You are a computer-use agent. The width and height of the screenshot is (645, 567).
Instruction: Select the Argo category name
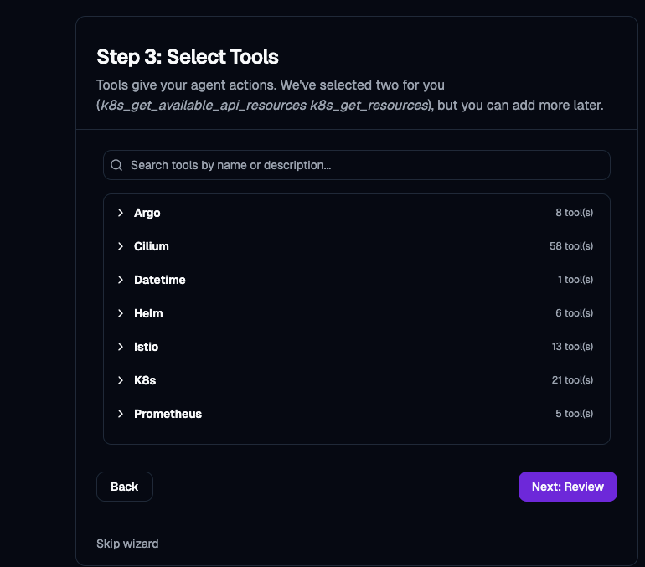(147, 213)
